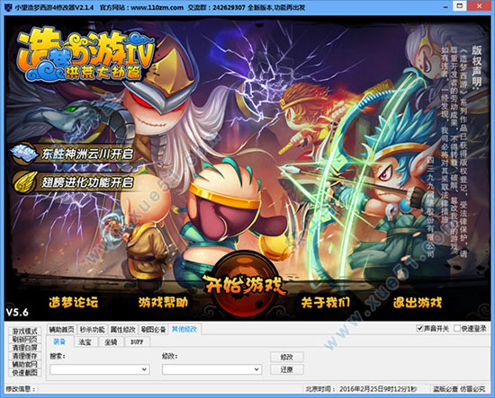Switch to the 属性修改 tab
This screenshot has height=398, width=495.
coord(122,330)
